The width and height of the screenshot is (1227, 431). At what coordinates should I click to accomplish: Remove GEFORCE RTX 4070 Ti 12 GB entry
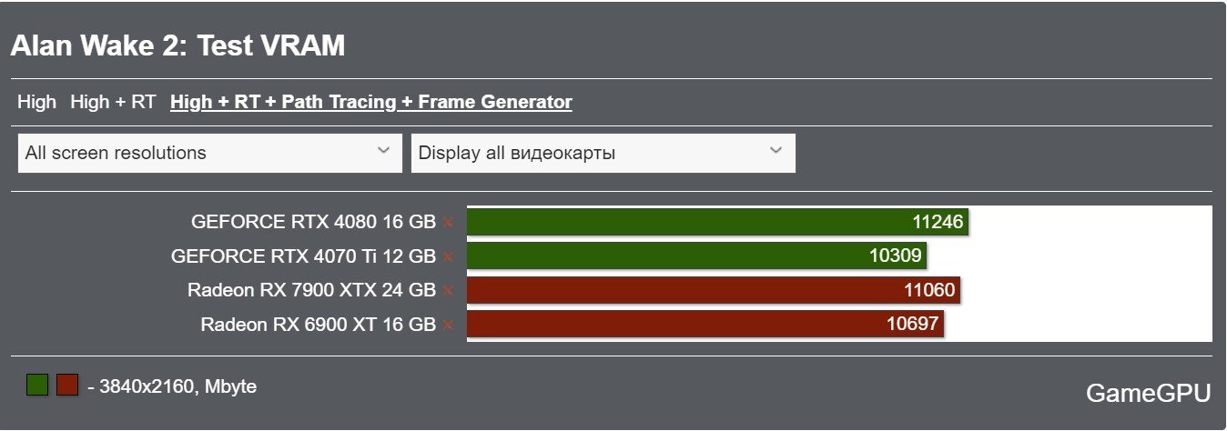point(448,256)
